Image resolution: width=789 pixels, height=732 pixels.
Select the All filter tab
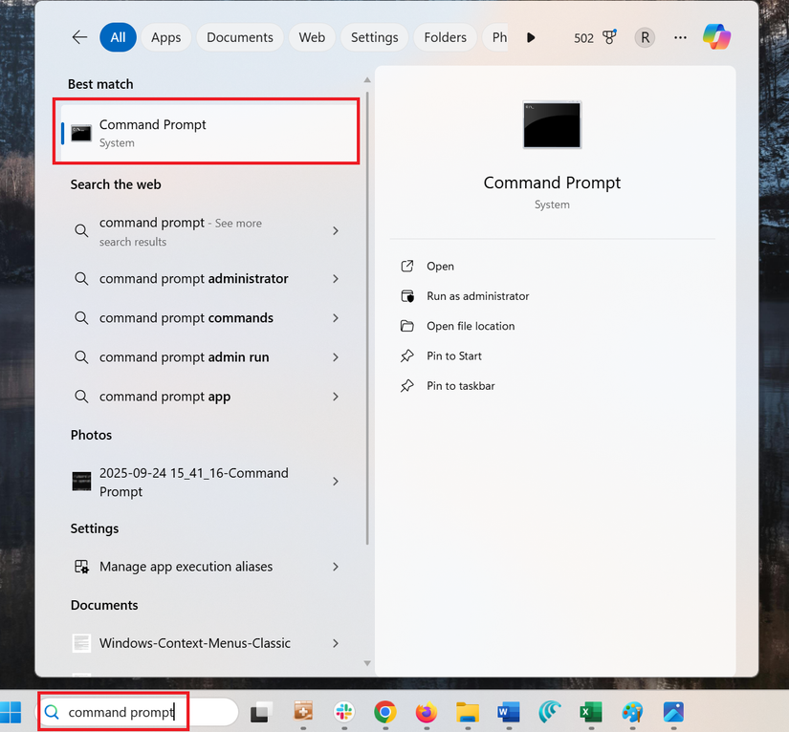click(x=118, y=37)
